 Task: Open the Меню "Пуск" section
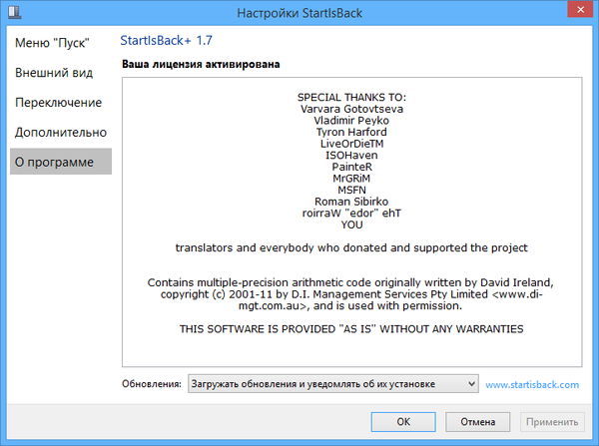tap(52, 43)
